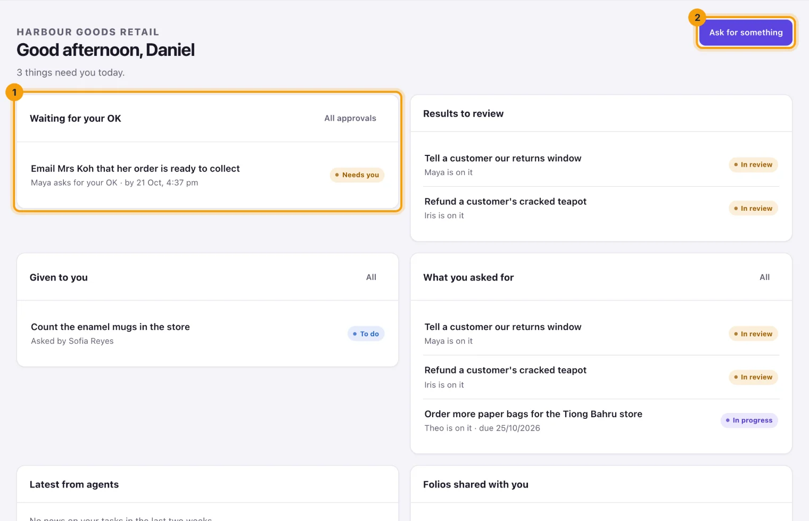Click the Needs you status badge

[357, 175]
